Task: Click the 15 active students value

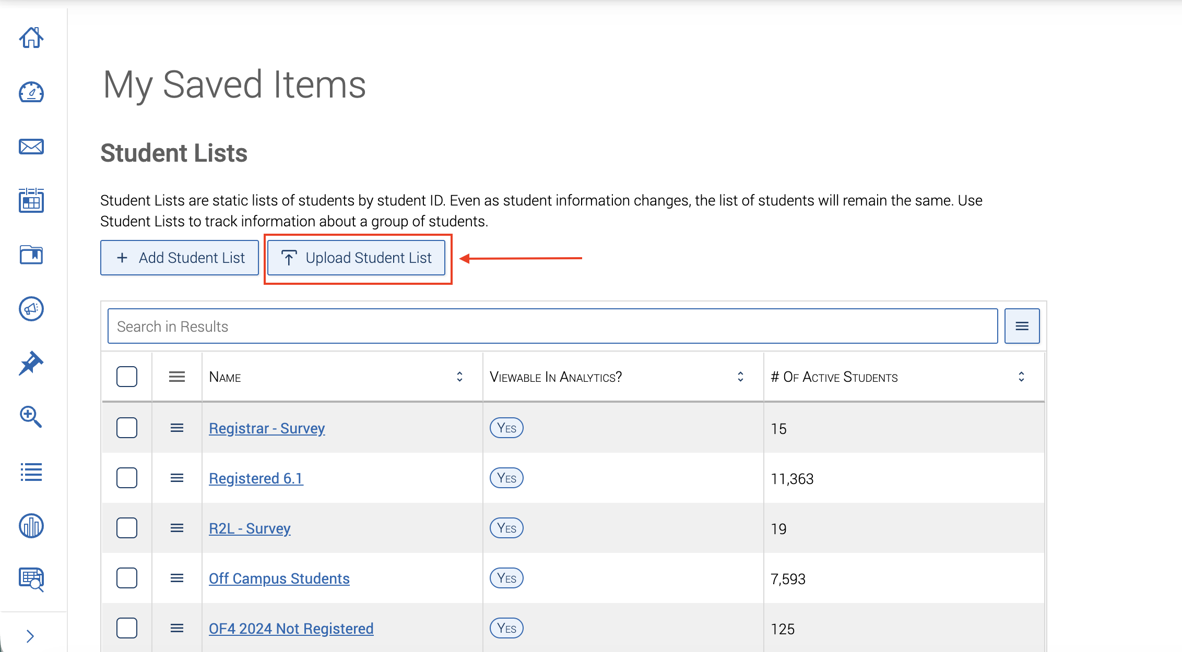Action: click(x=778, y=429)
